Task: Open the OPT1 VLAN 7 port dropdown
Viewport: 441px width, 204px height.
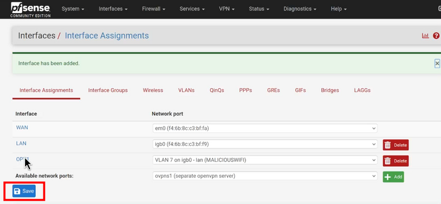Action: click(x=265, y=160)
